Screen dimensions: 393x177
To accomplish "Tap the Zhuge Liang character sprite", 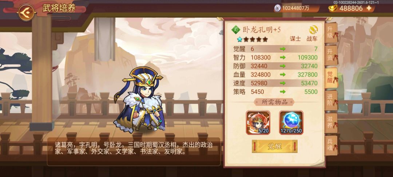I will tap(139, 99).
